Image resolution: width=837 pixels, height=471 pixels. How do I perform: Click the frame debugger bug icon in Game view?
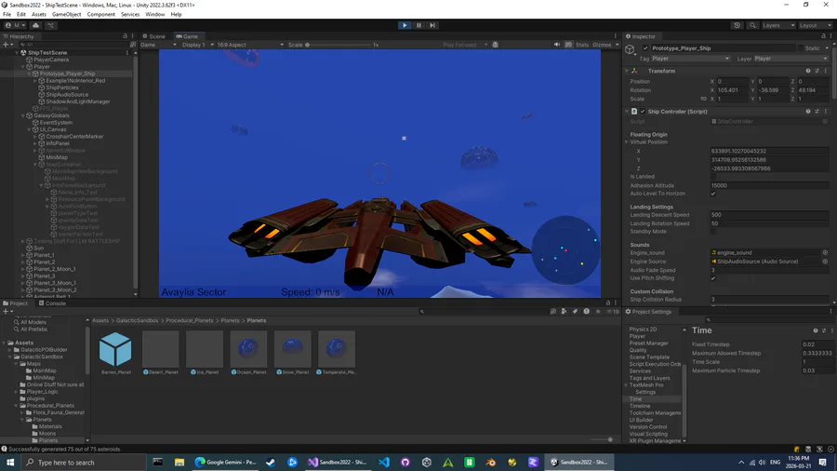pos(496,45)
